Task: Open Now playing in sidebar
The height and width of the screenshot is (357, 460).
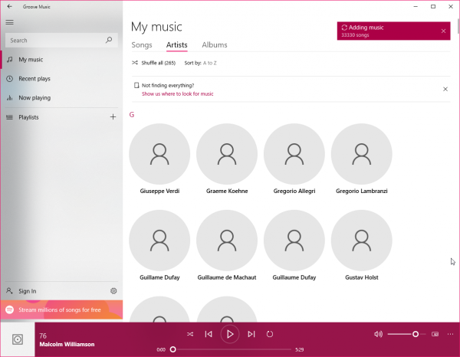Action: (x=61, y=97)
